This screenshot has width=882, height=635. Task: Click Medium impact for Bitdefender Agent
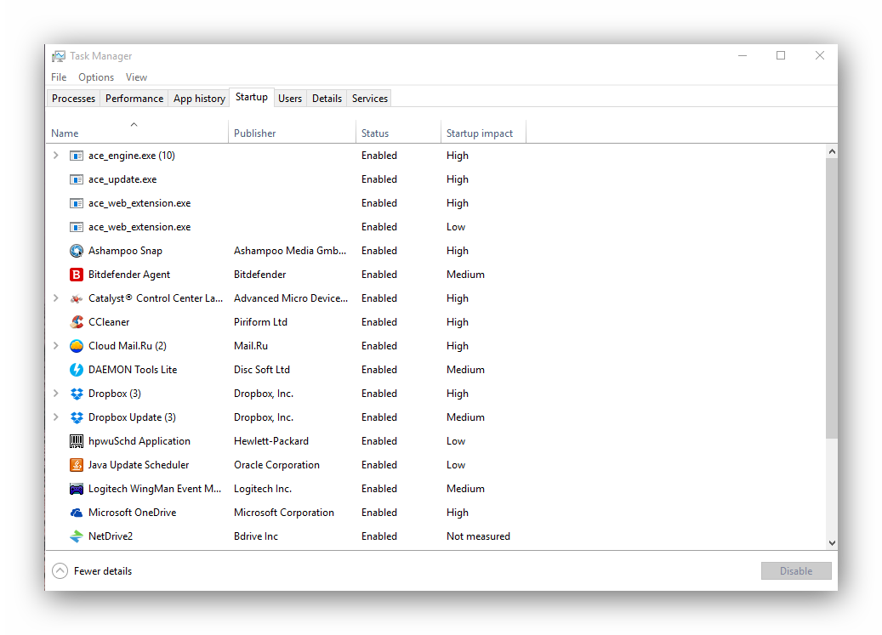(465, 275)
